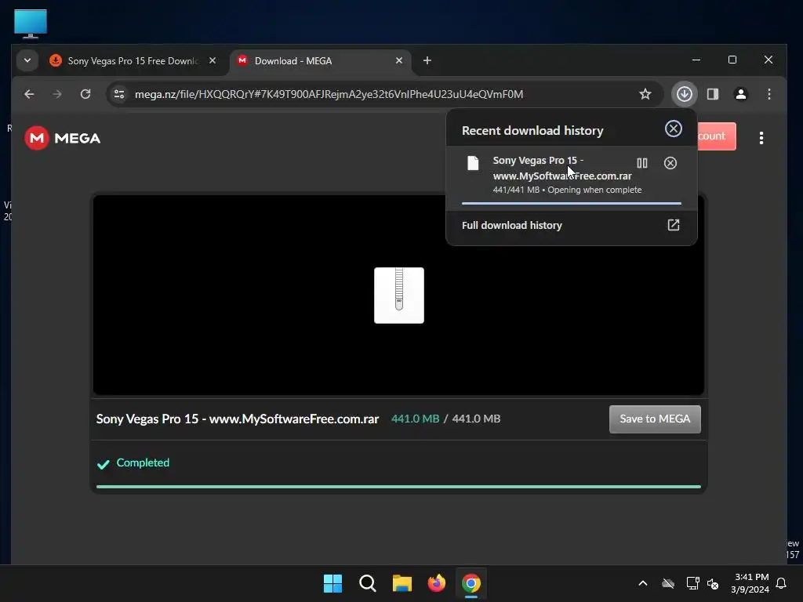Open full download history external link icon
The height and width of the screenshot is (602, 803).
(674, 225)
